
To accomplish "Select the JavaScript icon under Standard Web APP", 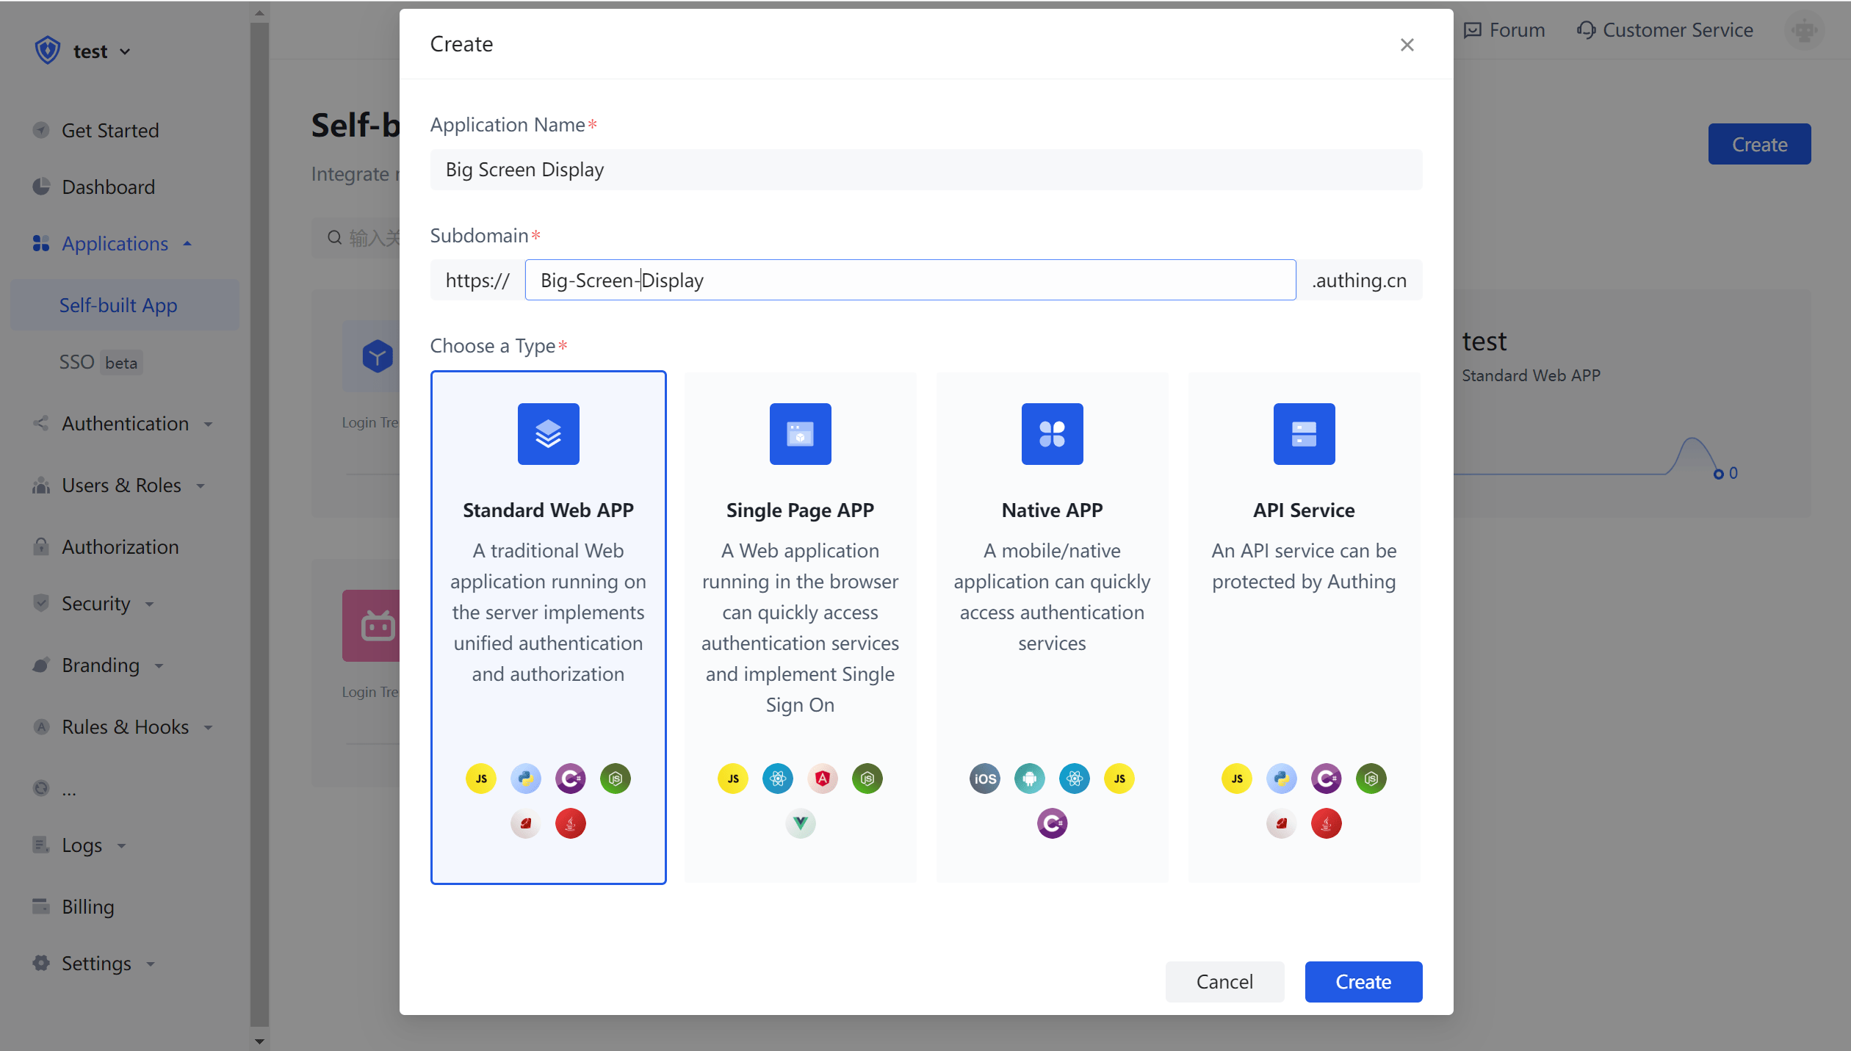I will (480, 779).
